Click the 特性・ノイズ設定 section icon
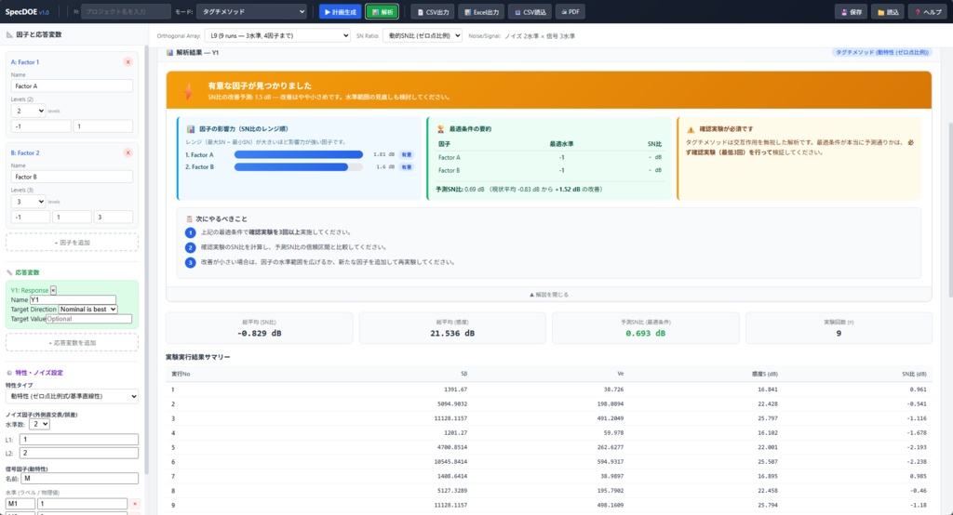953x515 pixels. point(9,373)
